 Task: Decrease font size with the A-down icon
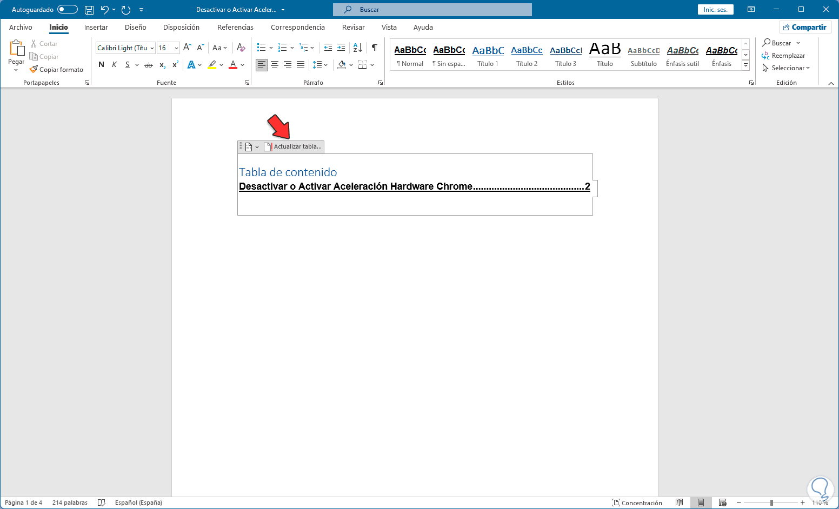(200, 48)
